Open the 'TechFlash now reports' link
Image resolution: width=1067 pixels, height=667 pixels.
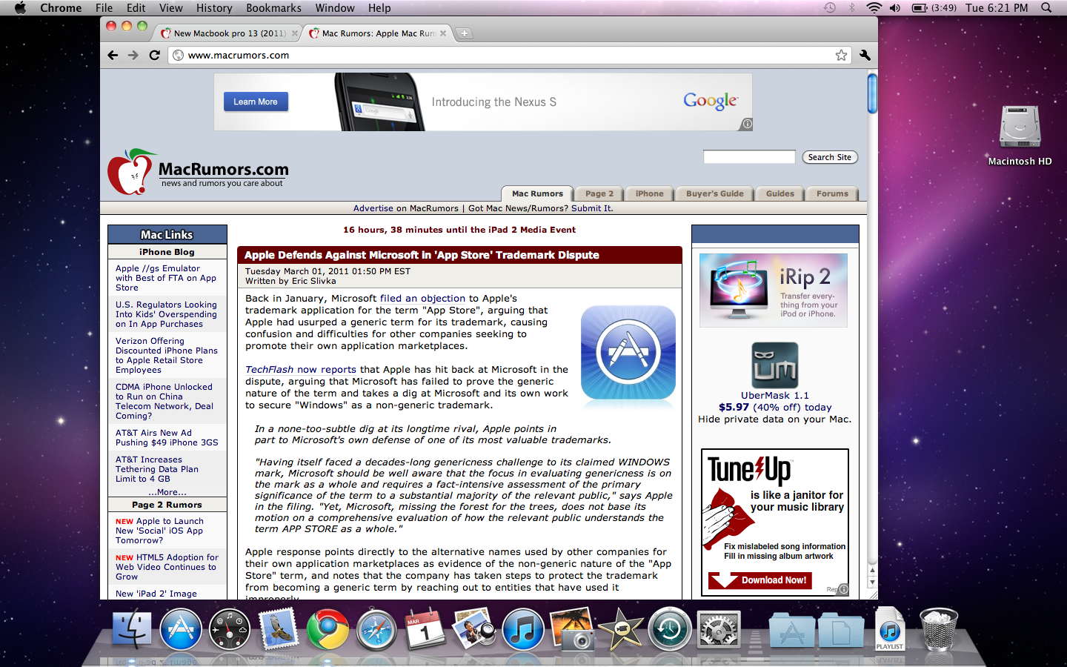pos(301,369)
